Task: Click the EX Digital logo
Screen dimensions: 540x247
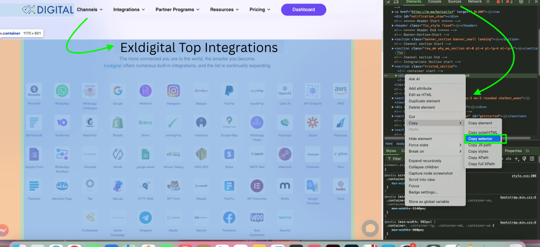Action: tap(48, 9)
